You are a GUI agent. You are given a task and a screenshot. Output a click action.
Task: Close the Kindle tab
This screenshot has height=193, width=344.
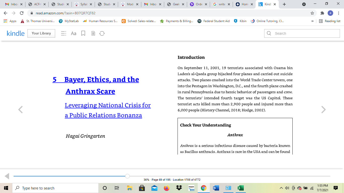click(275, 4)
